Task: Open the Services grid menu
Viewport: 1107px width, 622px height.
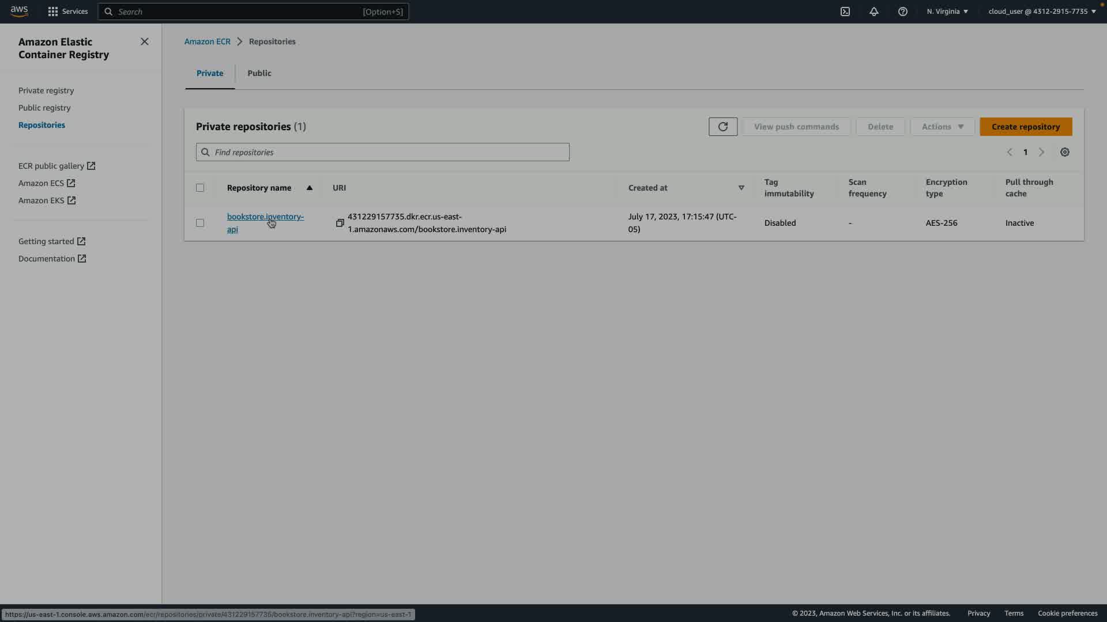Action: click(x=68, y=12)
